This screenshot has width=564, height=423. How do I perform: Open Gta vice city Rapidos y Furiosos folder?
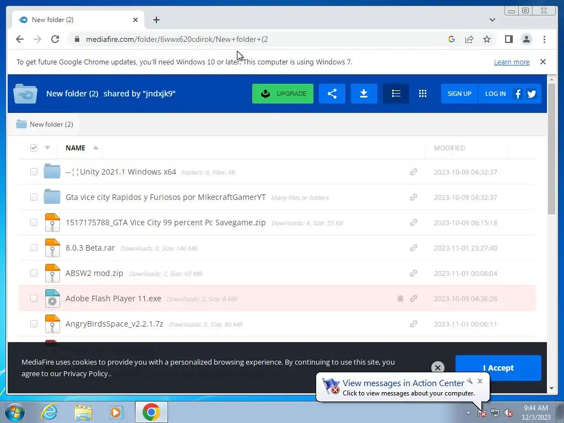[165, 197]
